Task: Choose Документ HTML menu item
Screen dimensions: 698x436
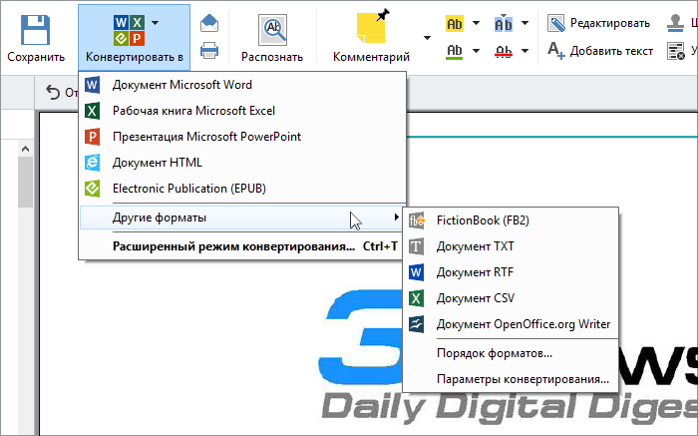Action: 242,163
